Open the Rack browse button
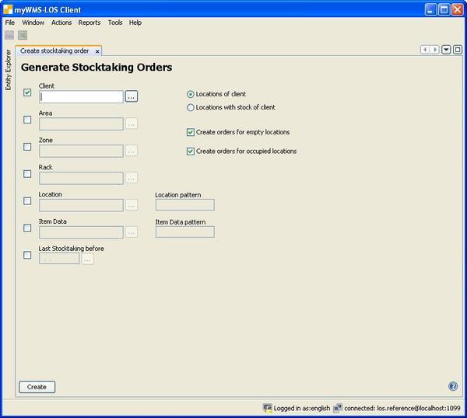The width and height of the screenshot is (467, 418). tap(132, 178)
